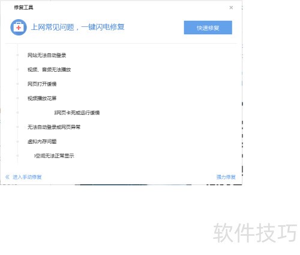Image resolution: width=300 pixels, height=255 pixels.
Task: Open 强力修复 link
Action: point(226,177)
